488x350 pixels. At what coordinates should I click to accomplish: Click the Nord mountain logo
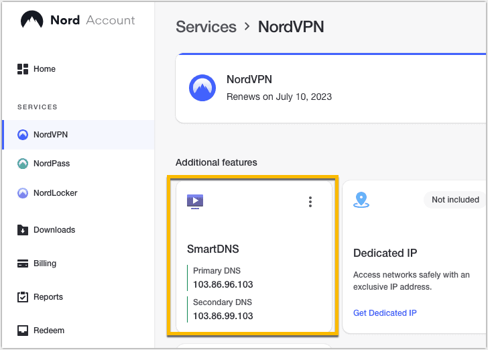point(32,20)
